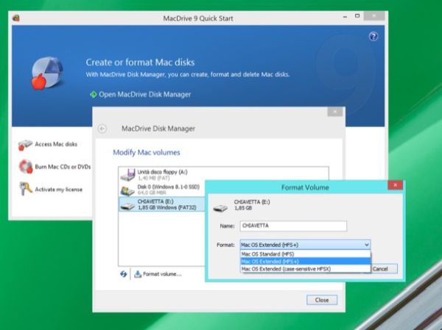Click the Access Mac disks drive icon

25,145
